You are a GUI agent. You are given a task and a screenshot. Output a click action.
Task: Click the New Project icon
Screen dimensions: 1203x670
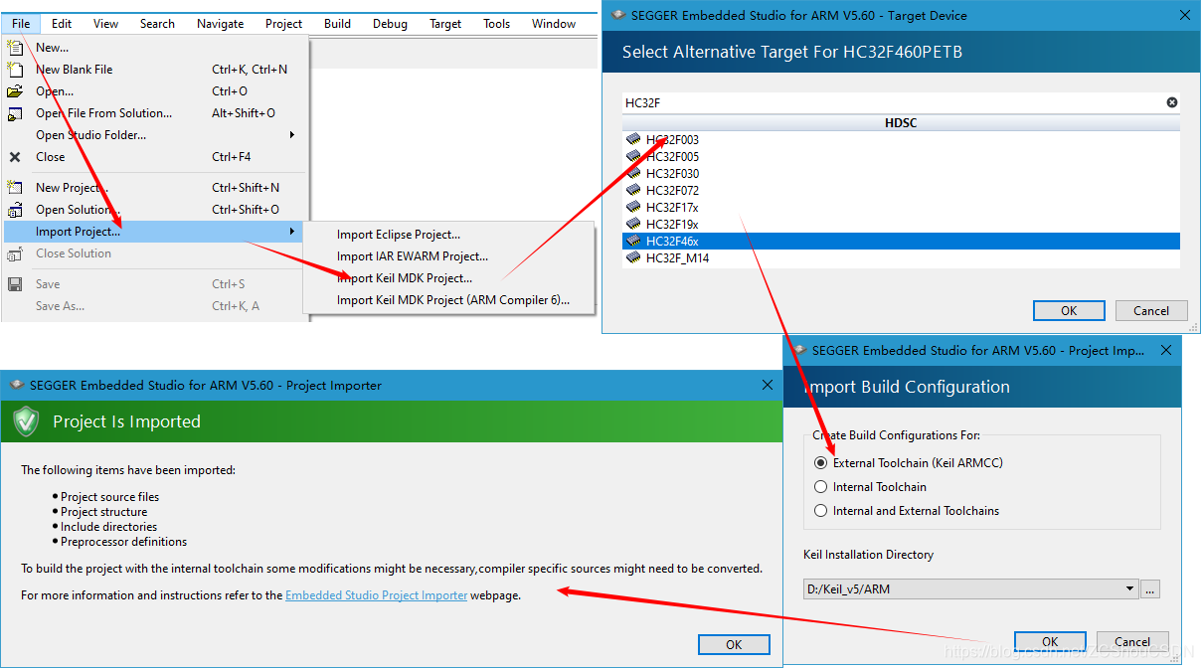tap(15, 188)
